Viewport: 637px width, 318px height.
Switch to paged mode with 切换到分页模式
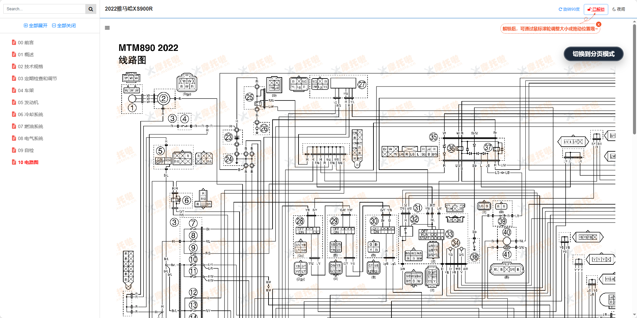593,54
